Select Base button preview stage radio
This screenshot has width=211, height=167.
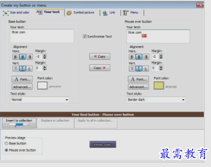(6, 143)
